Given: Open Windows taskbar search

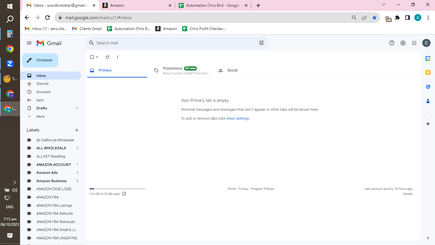Looking at the screenshot, I should coord(10,19).
